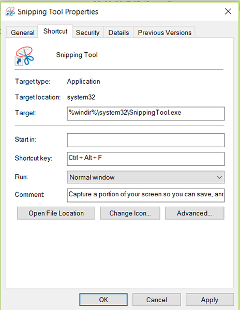Click the Snipping Tool title bar icon

tap(10, 12)
